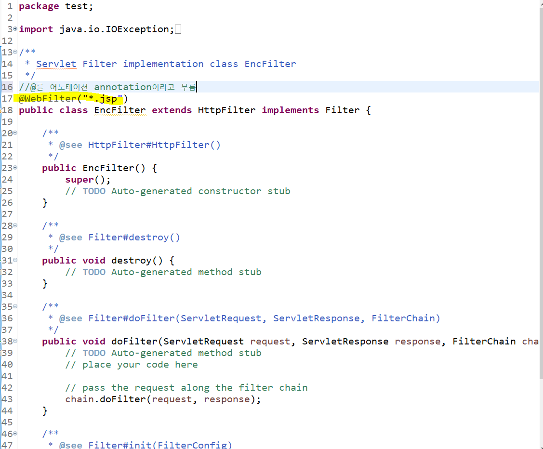This screenshot has height=449, width=543.
Task: Click the constructor stub TODO comment
Action: point(178,191)
